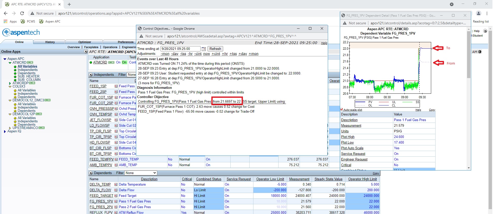This screenshot has width=494, height=214.
Task: Open Dependents Filter dropdown
Action: click(x=141, y=173)
